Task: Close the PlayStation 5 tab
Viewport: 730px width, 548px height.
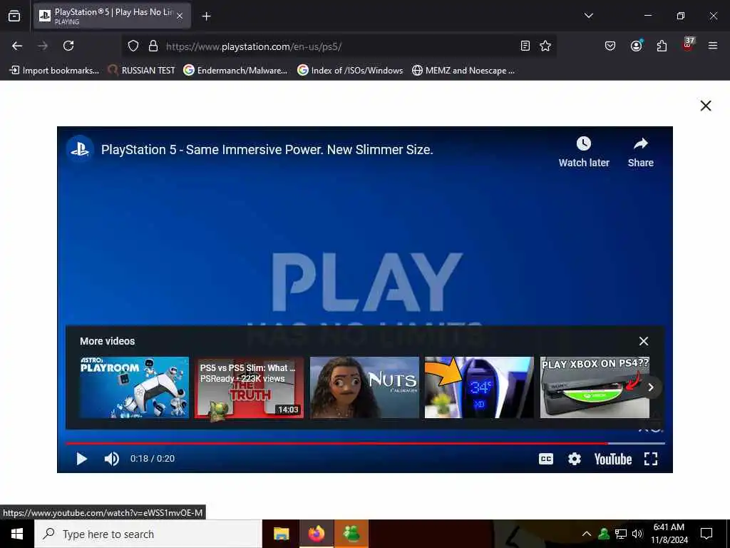Action: (180, 16)
